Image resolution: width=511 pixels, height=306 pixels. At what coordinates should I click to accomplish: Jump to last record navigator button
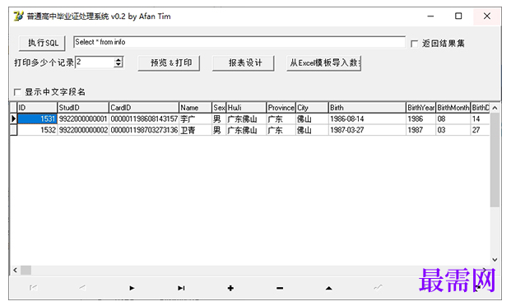click(181, 288)
